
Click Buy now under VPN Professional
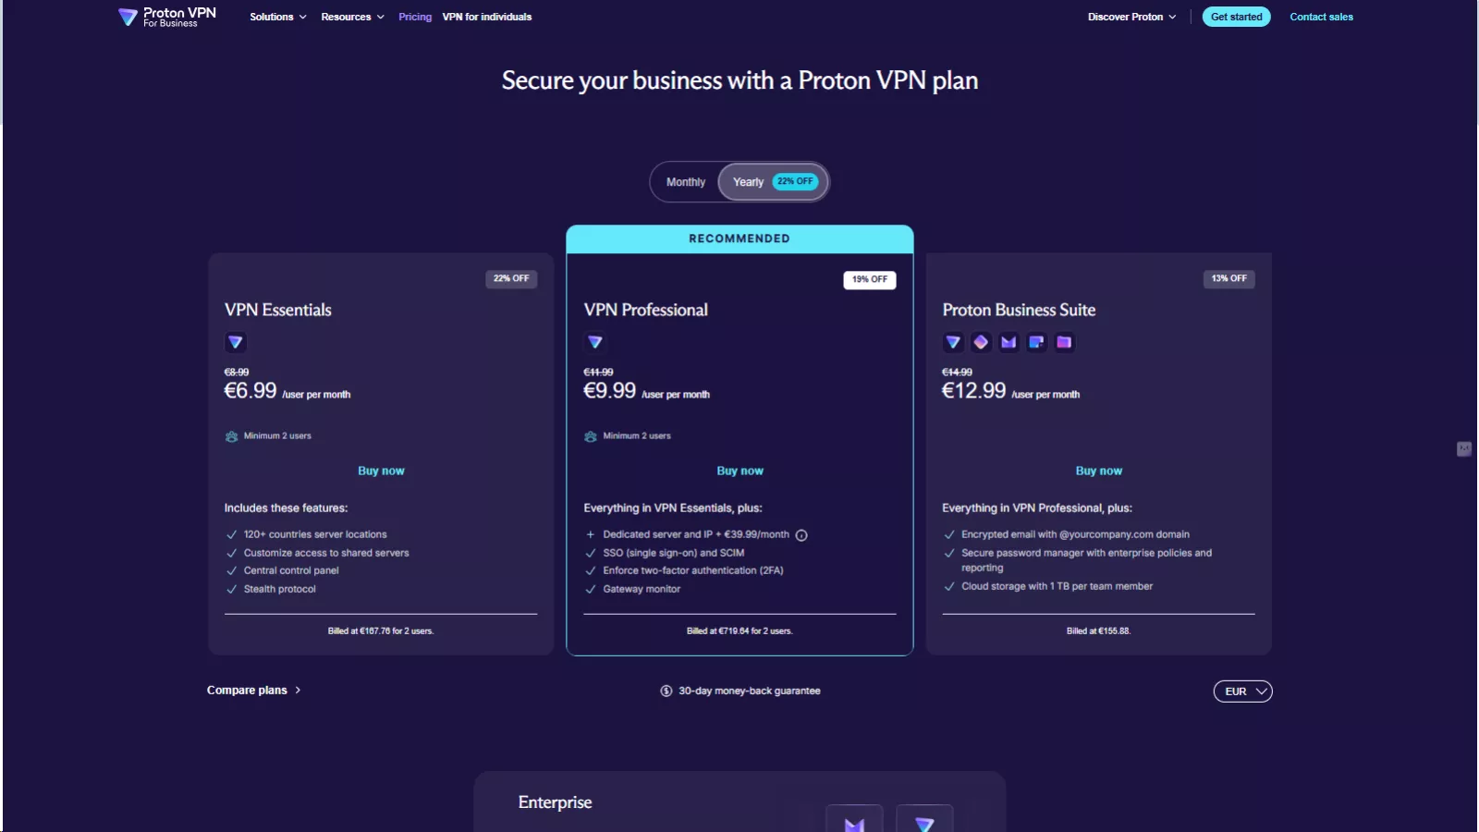pos(739,470)
